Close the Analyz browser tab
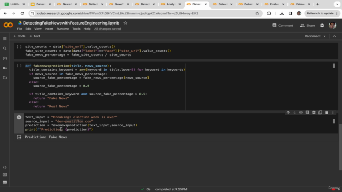This screenshot has height=192, width=342. (180, 4)
